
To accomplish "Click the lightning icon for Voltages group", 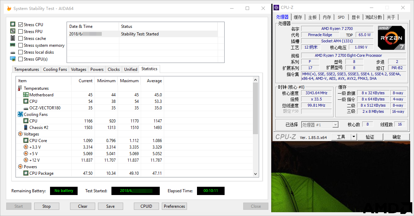I will 20,134.
